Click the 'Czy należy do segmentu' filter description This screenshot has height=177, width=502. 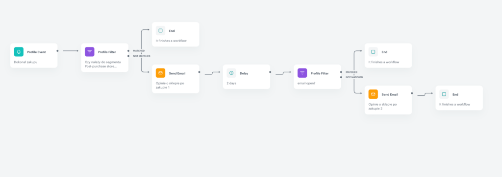click(x=103, y=62)
